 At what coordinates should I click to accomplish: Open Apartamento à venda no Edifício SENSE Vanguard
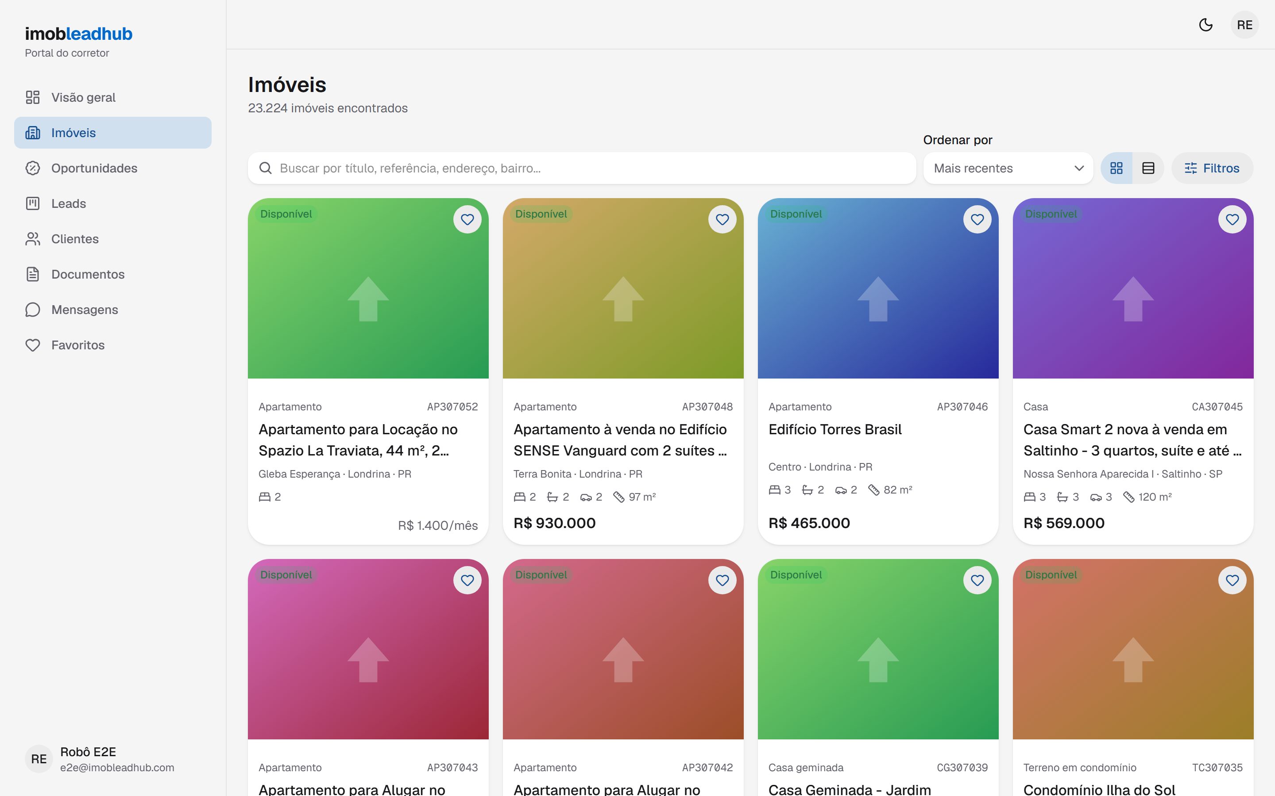pos(620,440)
